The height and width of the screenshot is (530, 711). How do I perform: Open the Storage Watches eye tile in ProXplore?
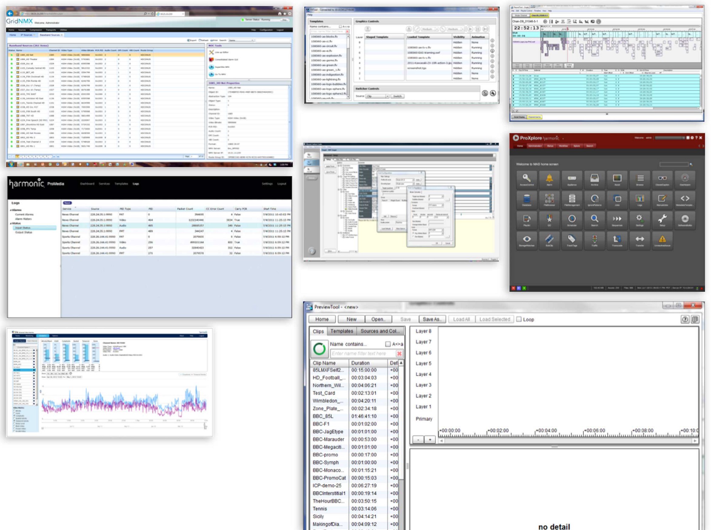coord(526,241)
